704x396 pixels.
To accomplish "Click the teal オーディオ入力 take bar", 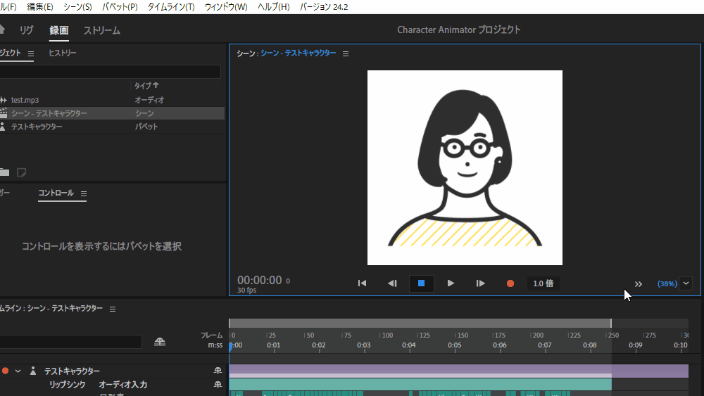I will [420, 384].
